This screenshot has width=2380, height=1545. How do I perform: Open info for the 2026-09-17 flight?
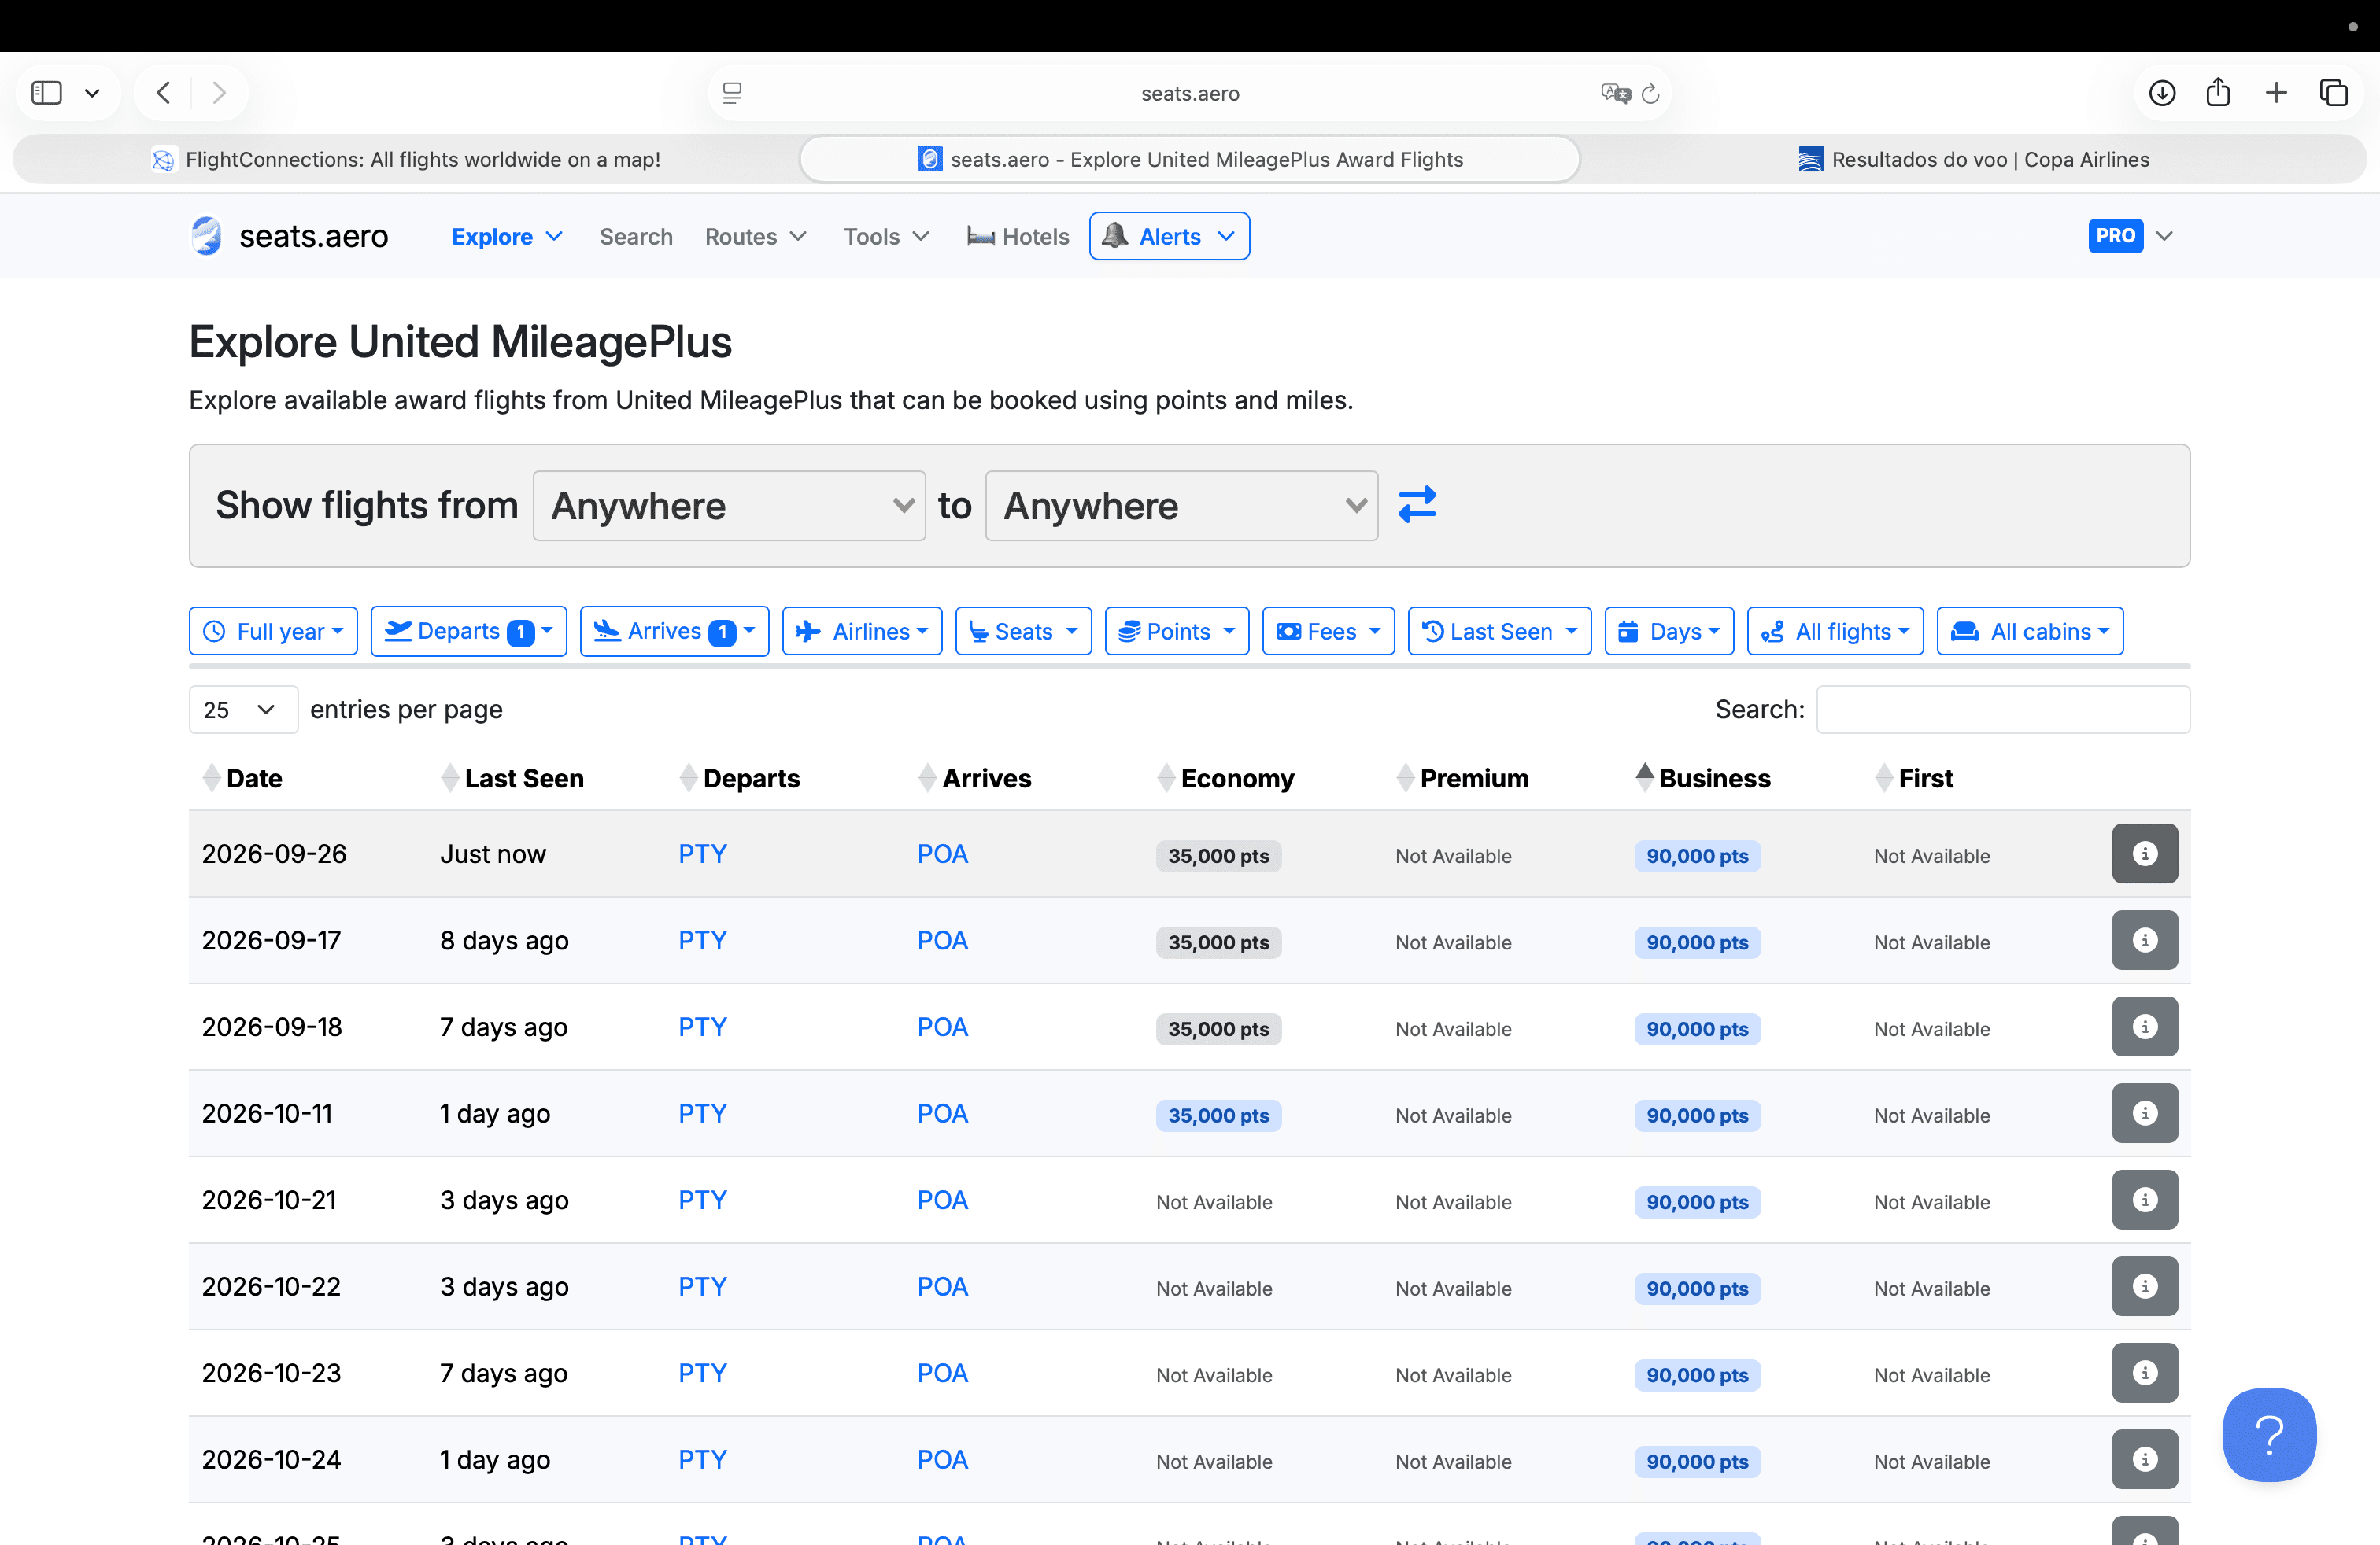(x=2144, y=940)
